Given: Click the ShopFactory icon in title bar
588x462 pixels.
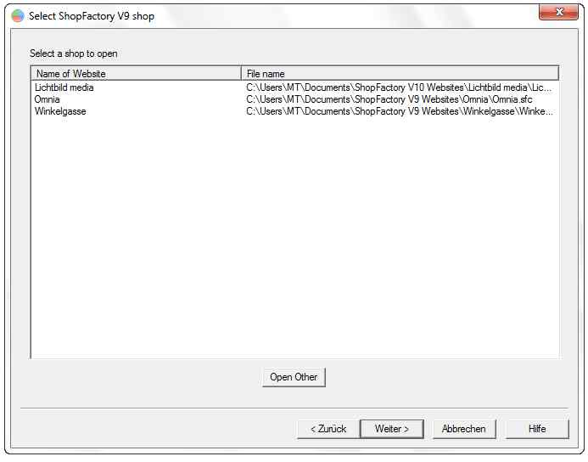Looking at the screenshot, I should click(x=18, y=15).
